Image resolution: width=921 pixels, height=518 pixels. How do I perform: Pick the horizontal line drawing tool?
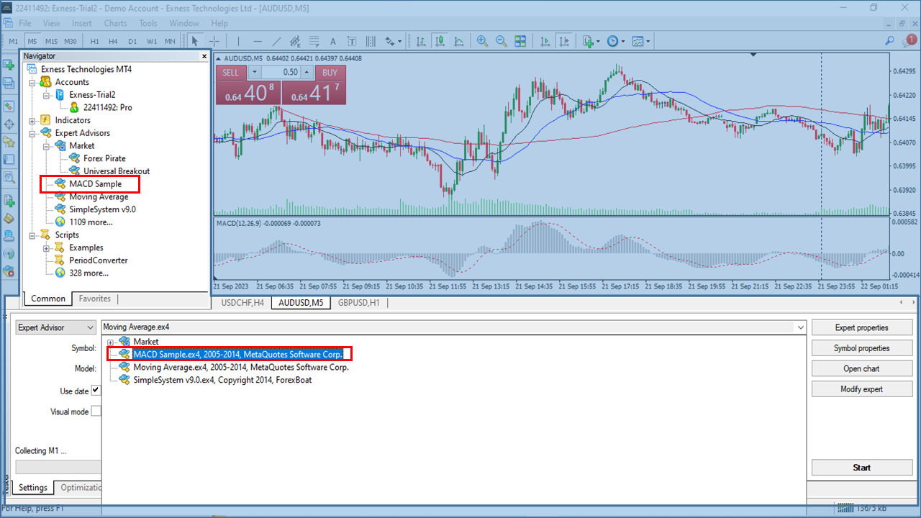point(257,41)
